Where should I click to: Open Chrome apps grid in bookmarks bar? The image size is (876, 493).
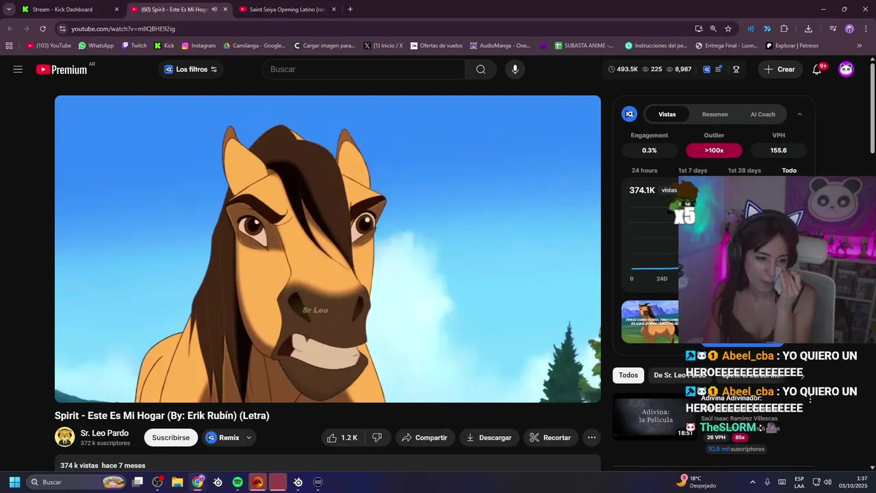tap(9, 46)
